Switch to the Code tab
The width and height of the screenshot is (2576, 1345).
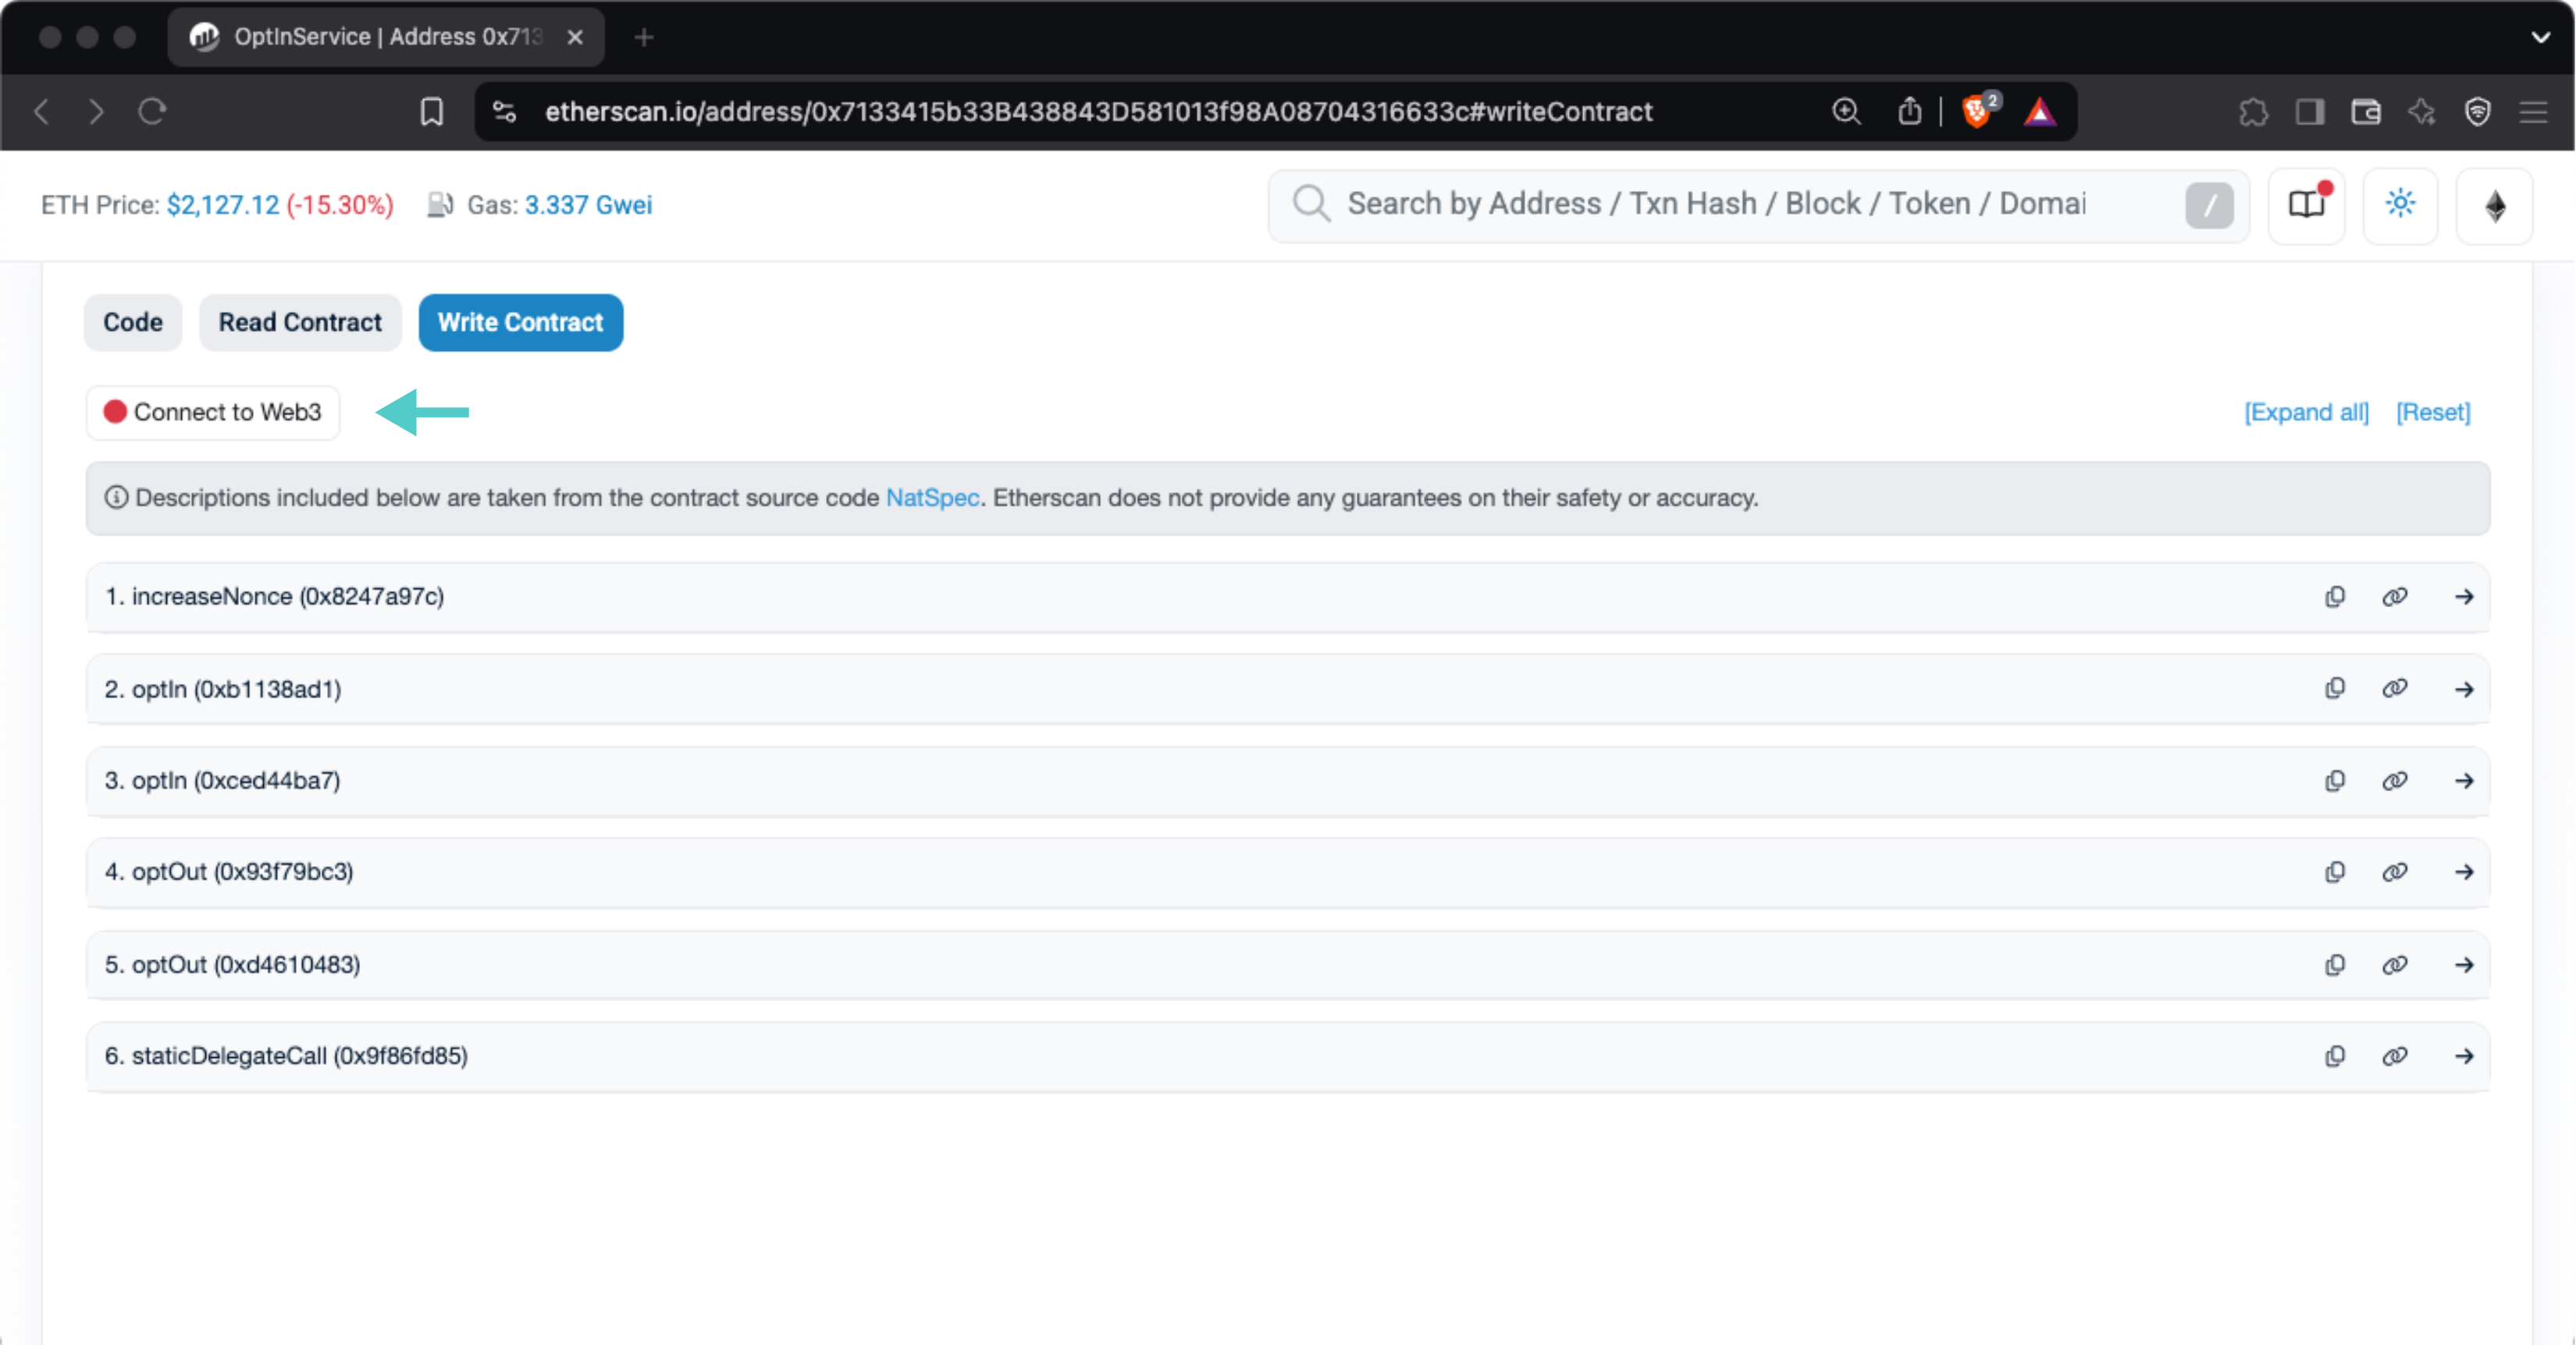(133, 323)
